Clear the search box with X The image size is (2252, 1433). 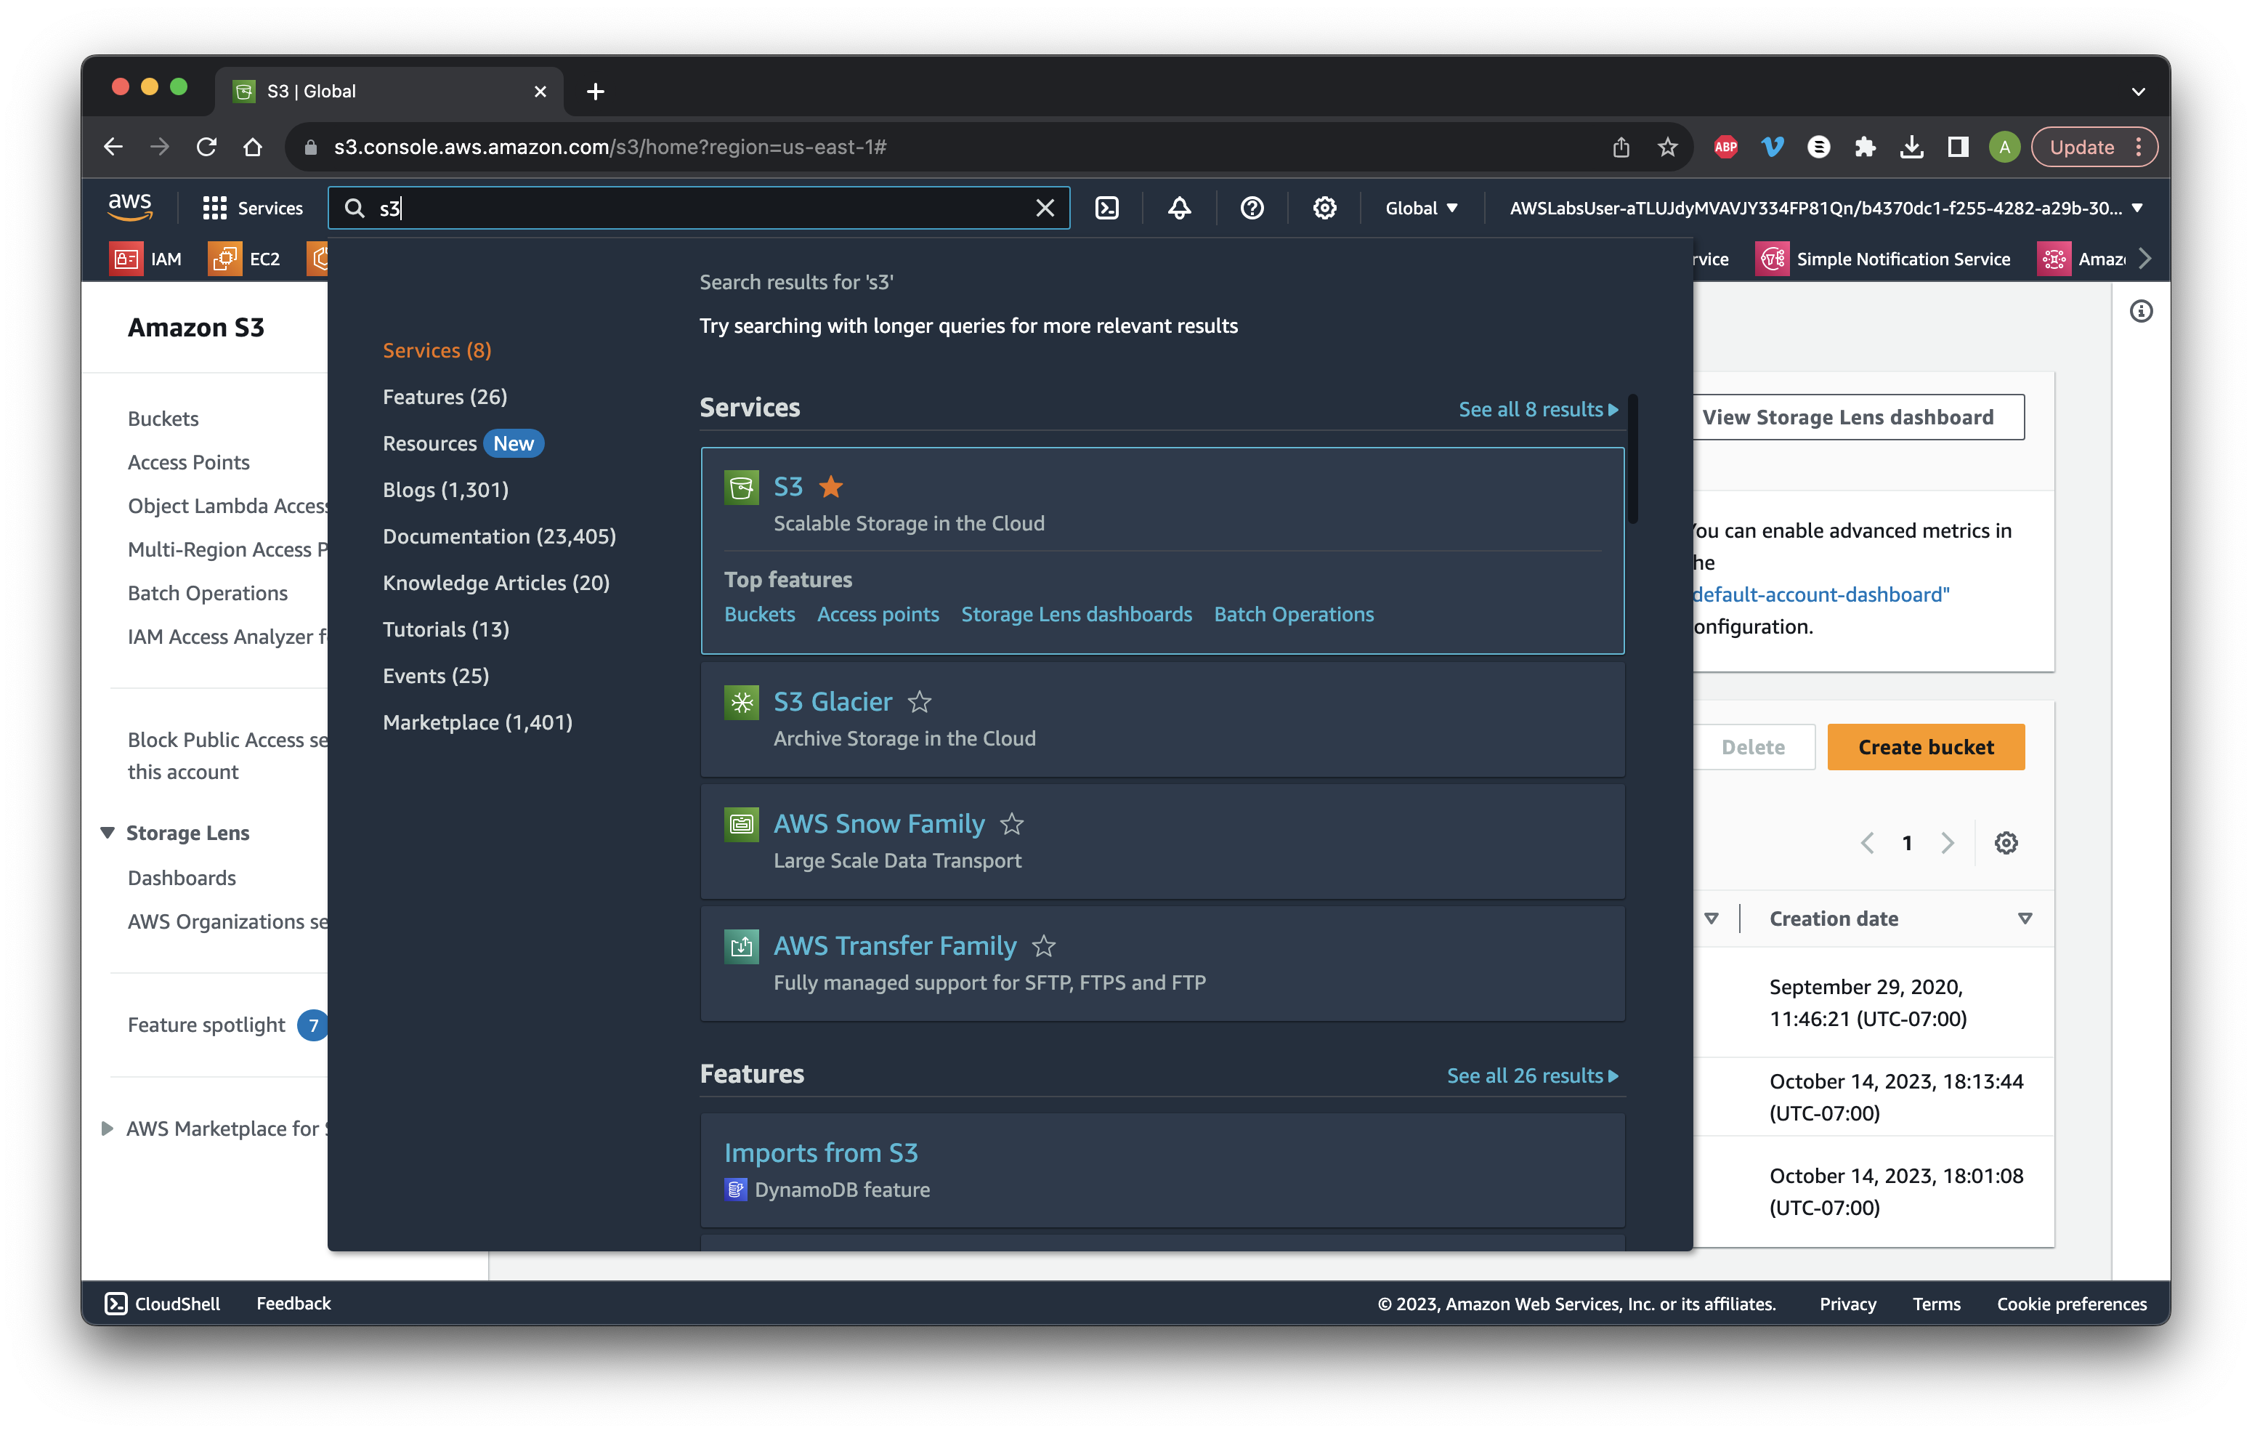[1045, 208]
